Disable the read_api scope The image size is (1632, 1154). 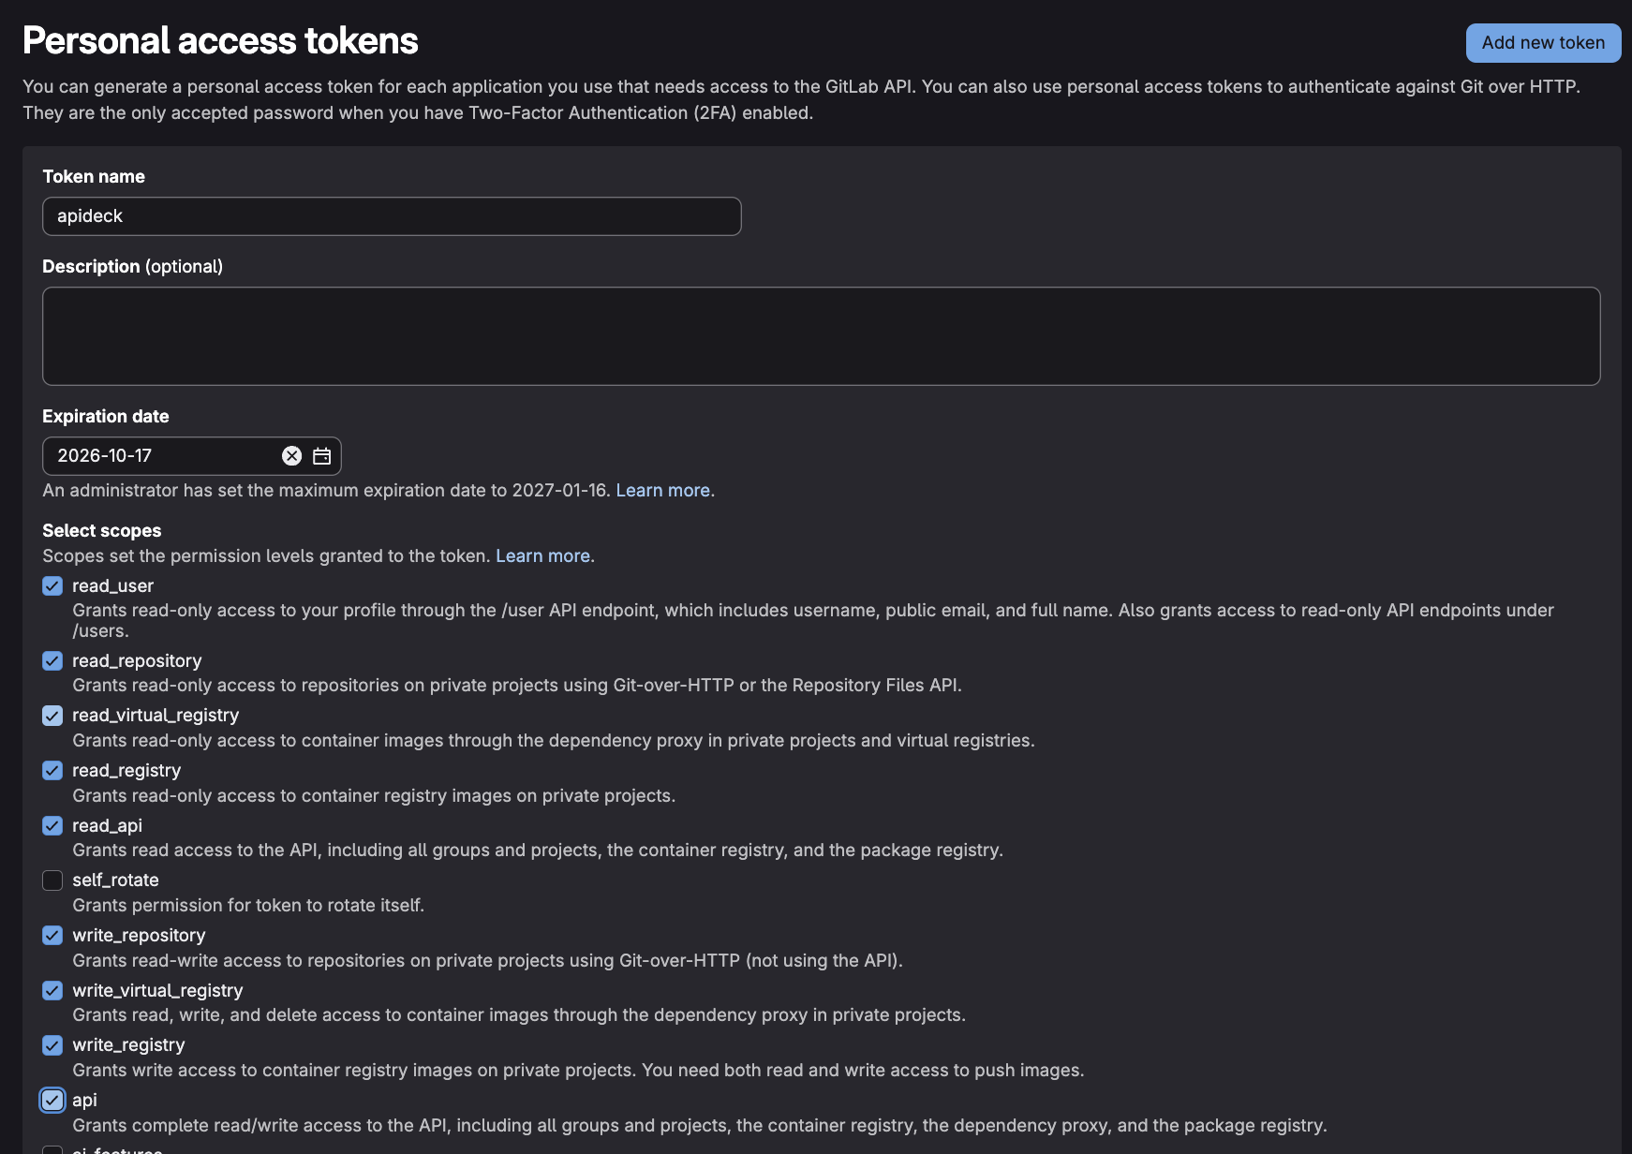[52, 825]
